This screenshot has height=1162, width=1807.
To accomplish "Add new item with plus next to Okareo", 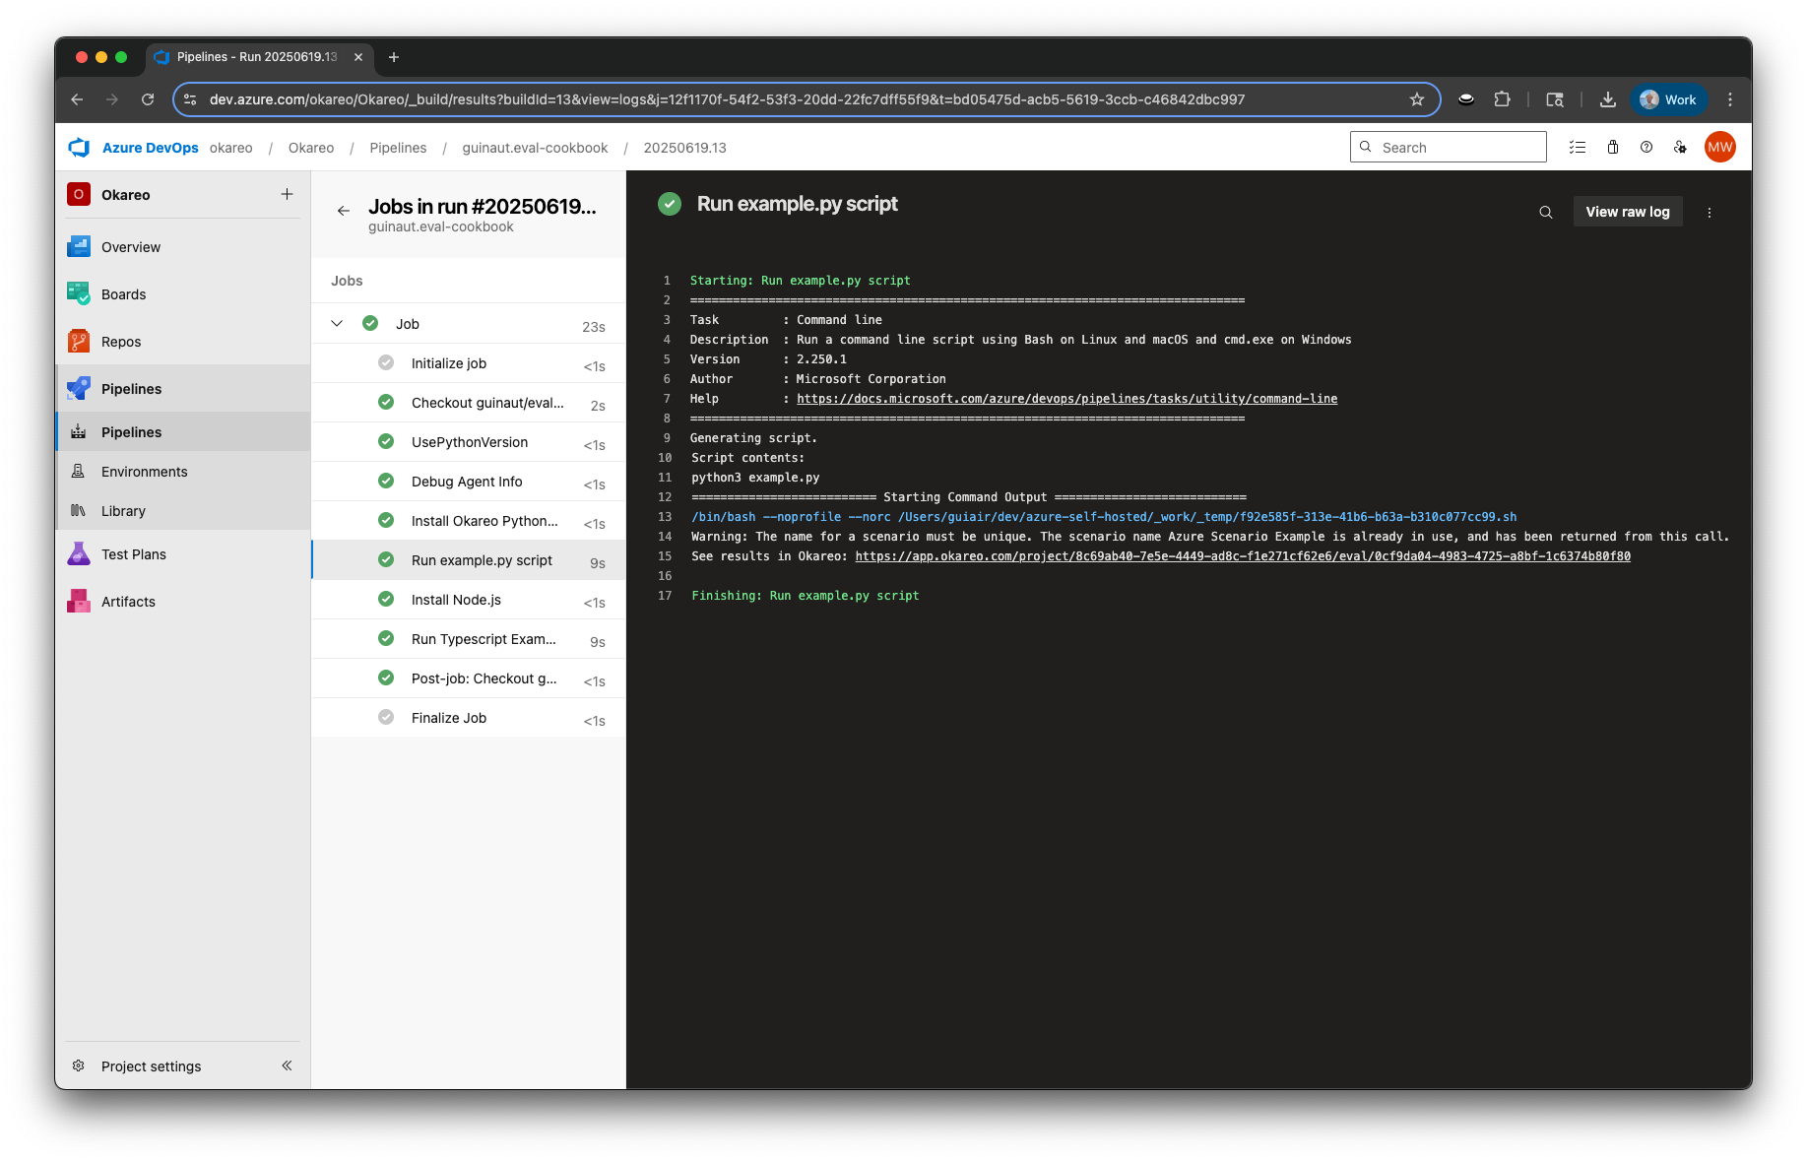I will click(287, 194).
